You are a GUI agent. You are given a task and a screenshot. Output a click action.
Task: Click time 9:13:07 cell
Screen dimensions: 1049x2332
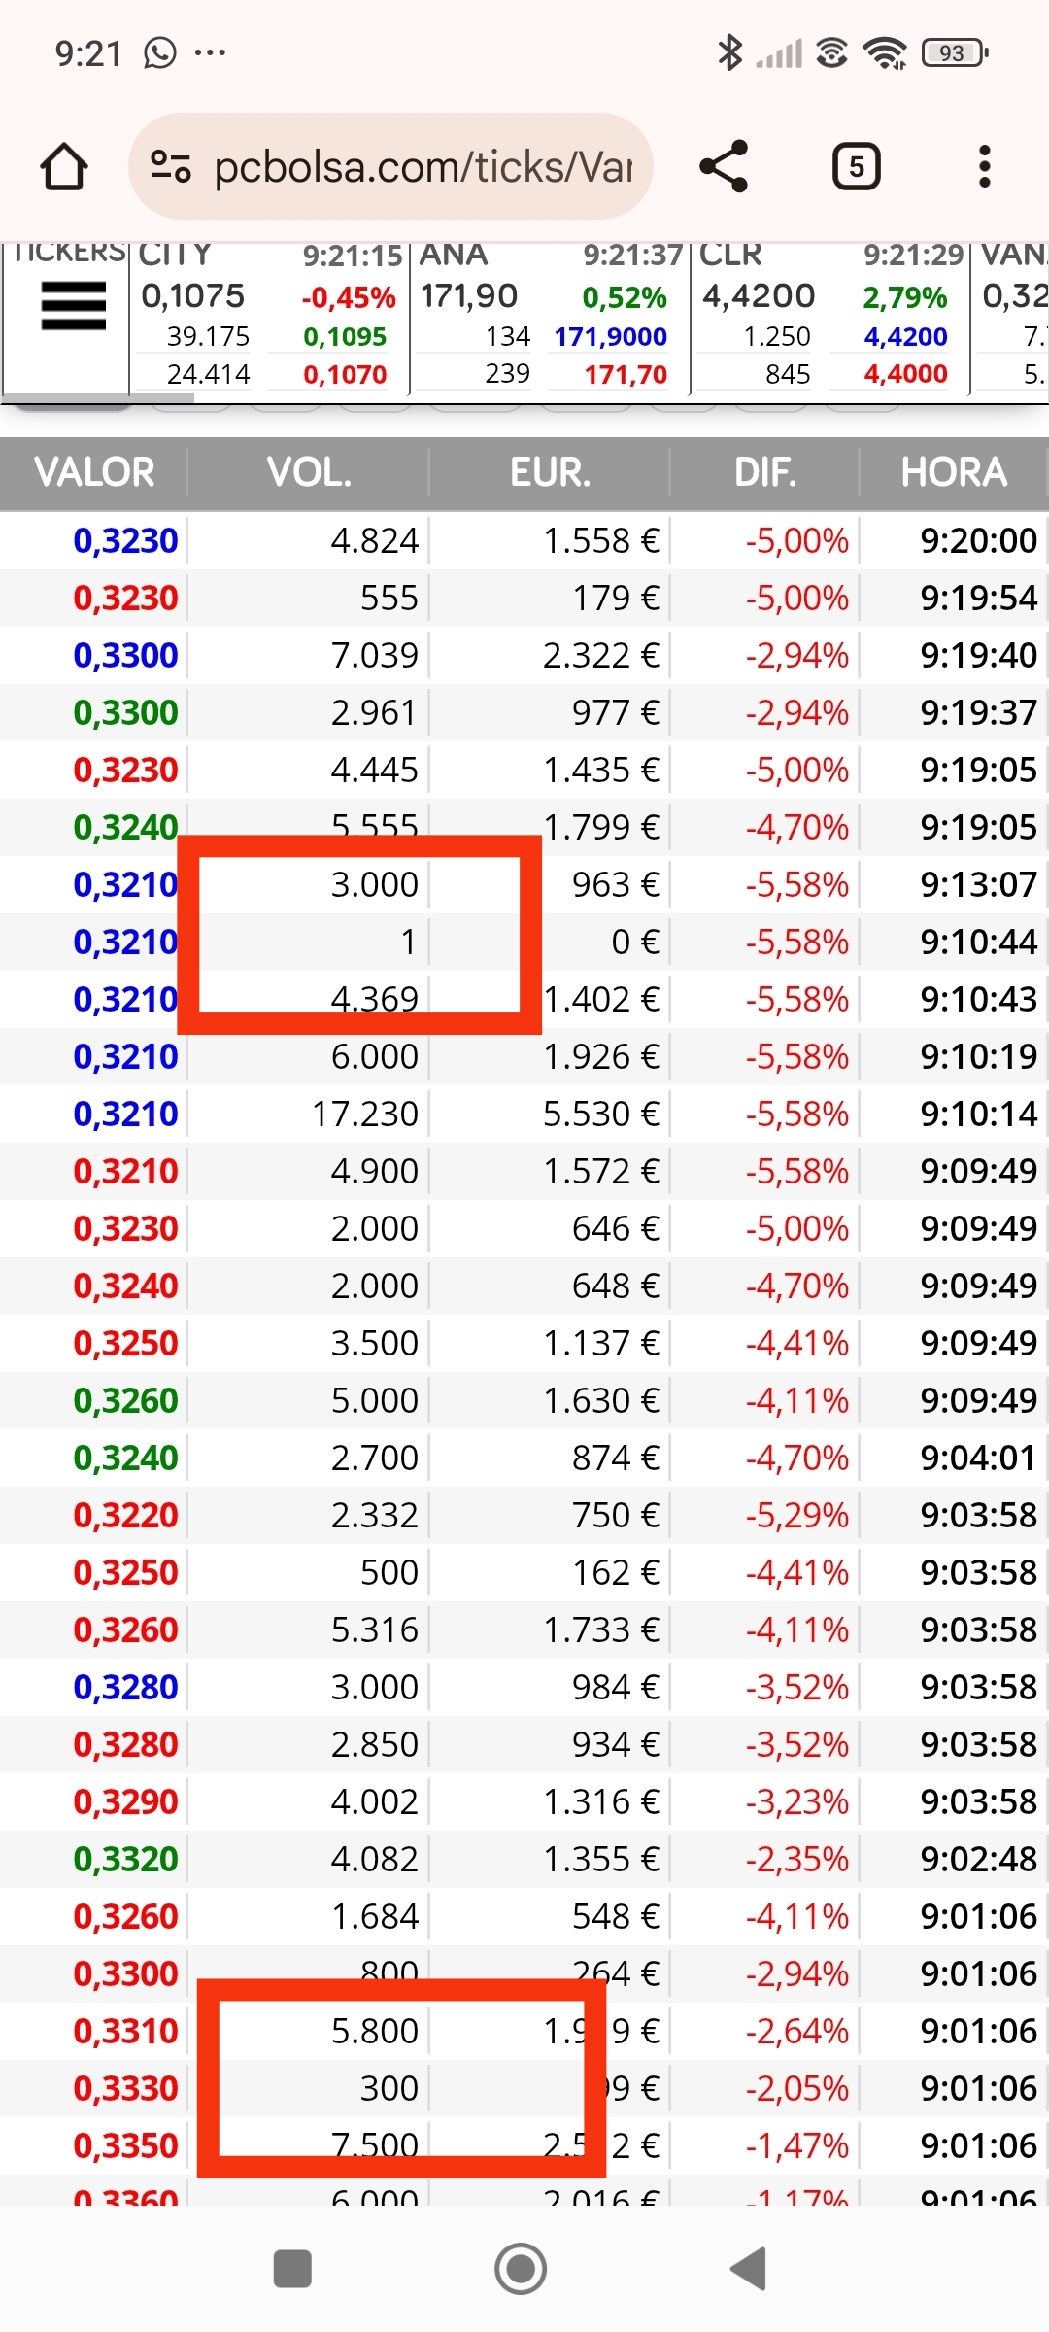click(x=978, y=884)
